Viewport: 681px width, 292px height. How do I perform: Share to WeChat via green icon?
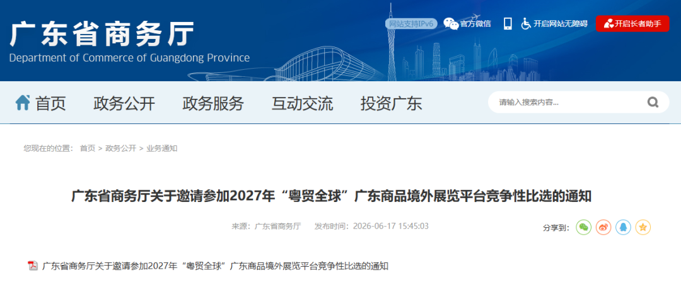click(584, 227)
